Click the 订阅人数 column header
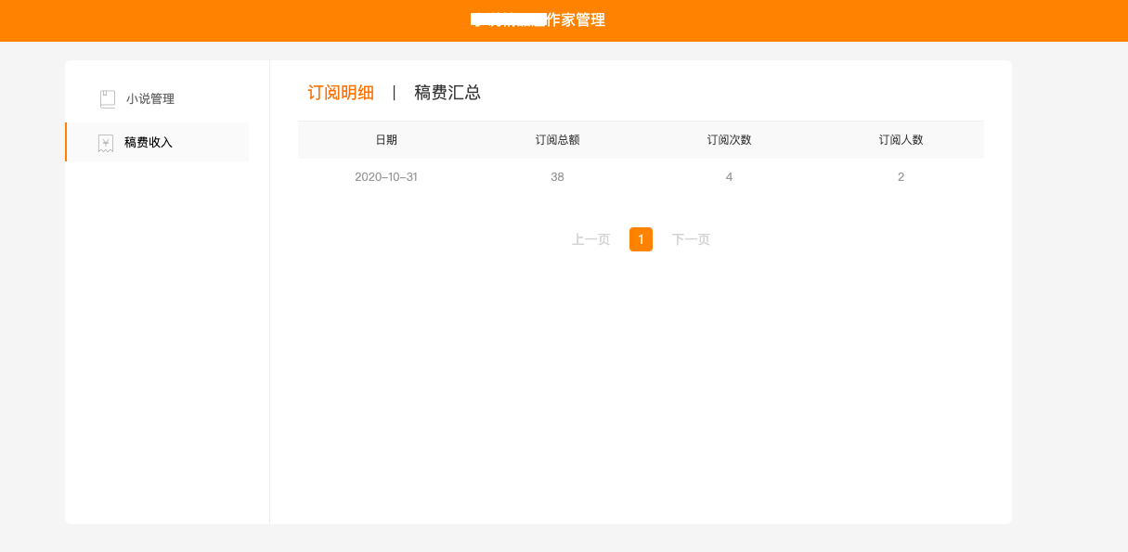The width and height of the screenshot is (1128, 552). coord(900,139)
